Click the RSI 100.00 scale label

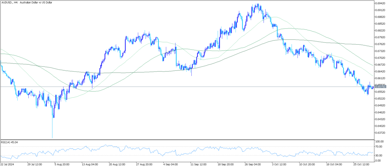pyautogui.click(x=380, y=142)
